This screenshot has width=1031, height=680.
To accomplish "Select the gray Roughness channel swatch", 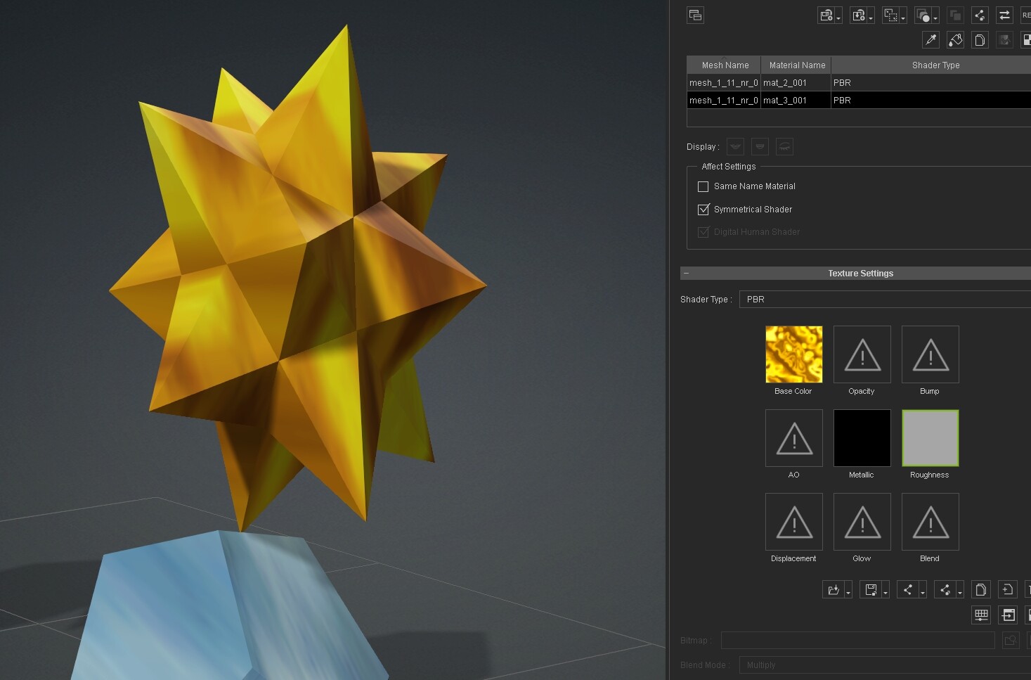I will (930, 438).
